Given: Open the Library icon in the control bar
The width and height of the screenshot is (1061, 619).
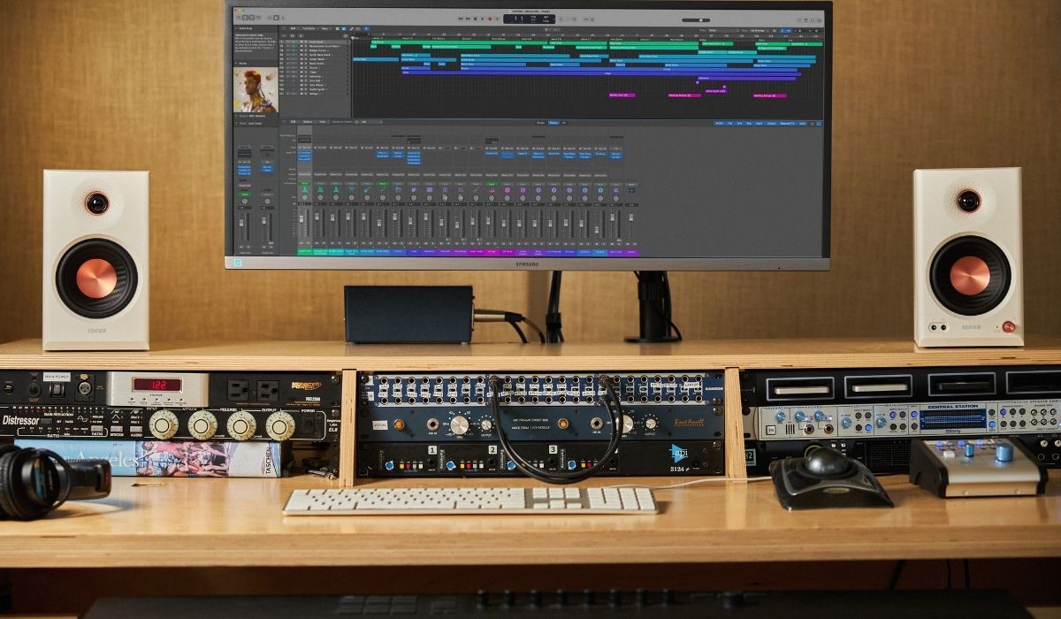Looking at the screenshot, I should click(x=239, y=18).
